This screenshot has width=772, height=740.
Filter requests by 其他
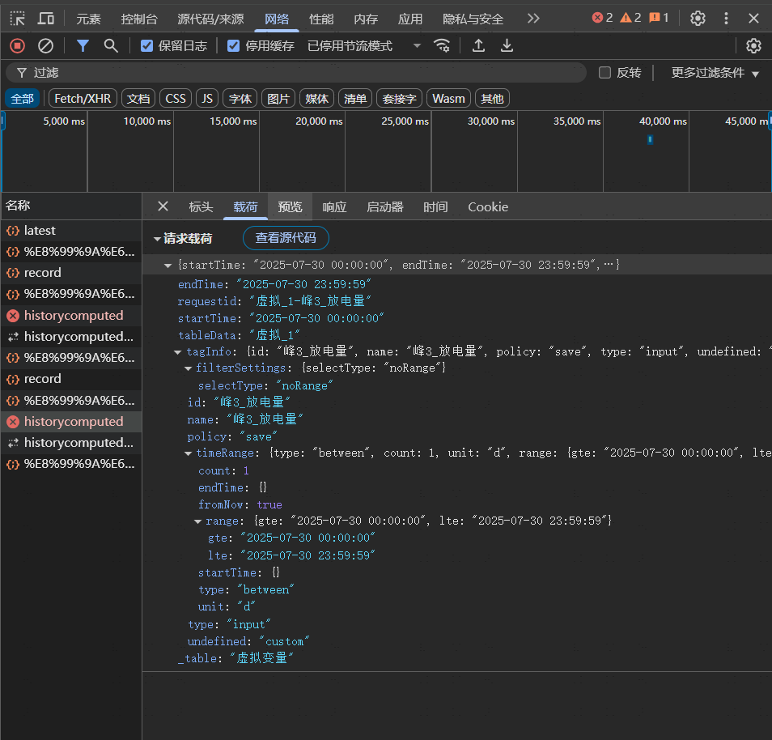492,99
